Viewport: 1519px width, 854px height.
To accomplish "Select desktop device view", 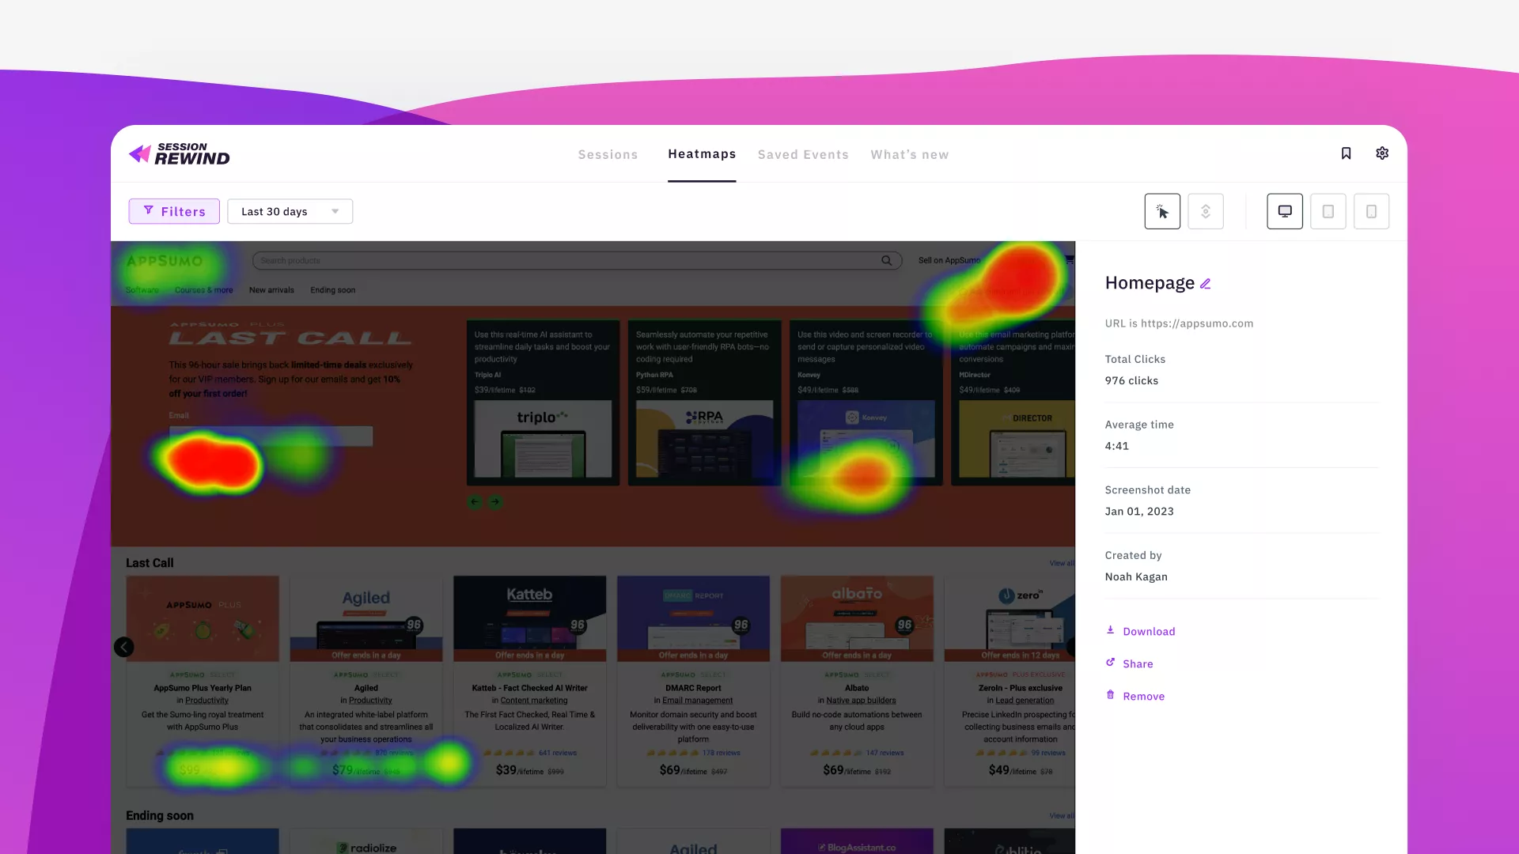I will [x=1285, y=211].
